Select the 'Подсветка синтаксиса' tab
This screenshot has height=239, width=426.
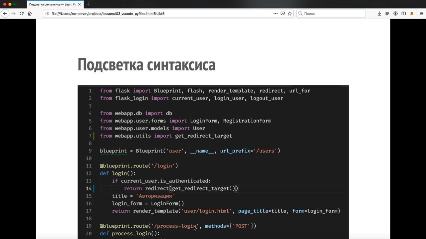[x=52, y=4]
